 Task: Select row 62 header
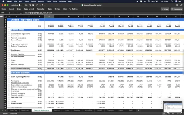[x=5, y=50]
